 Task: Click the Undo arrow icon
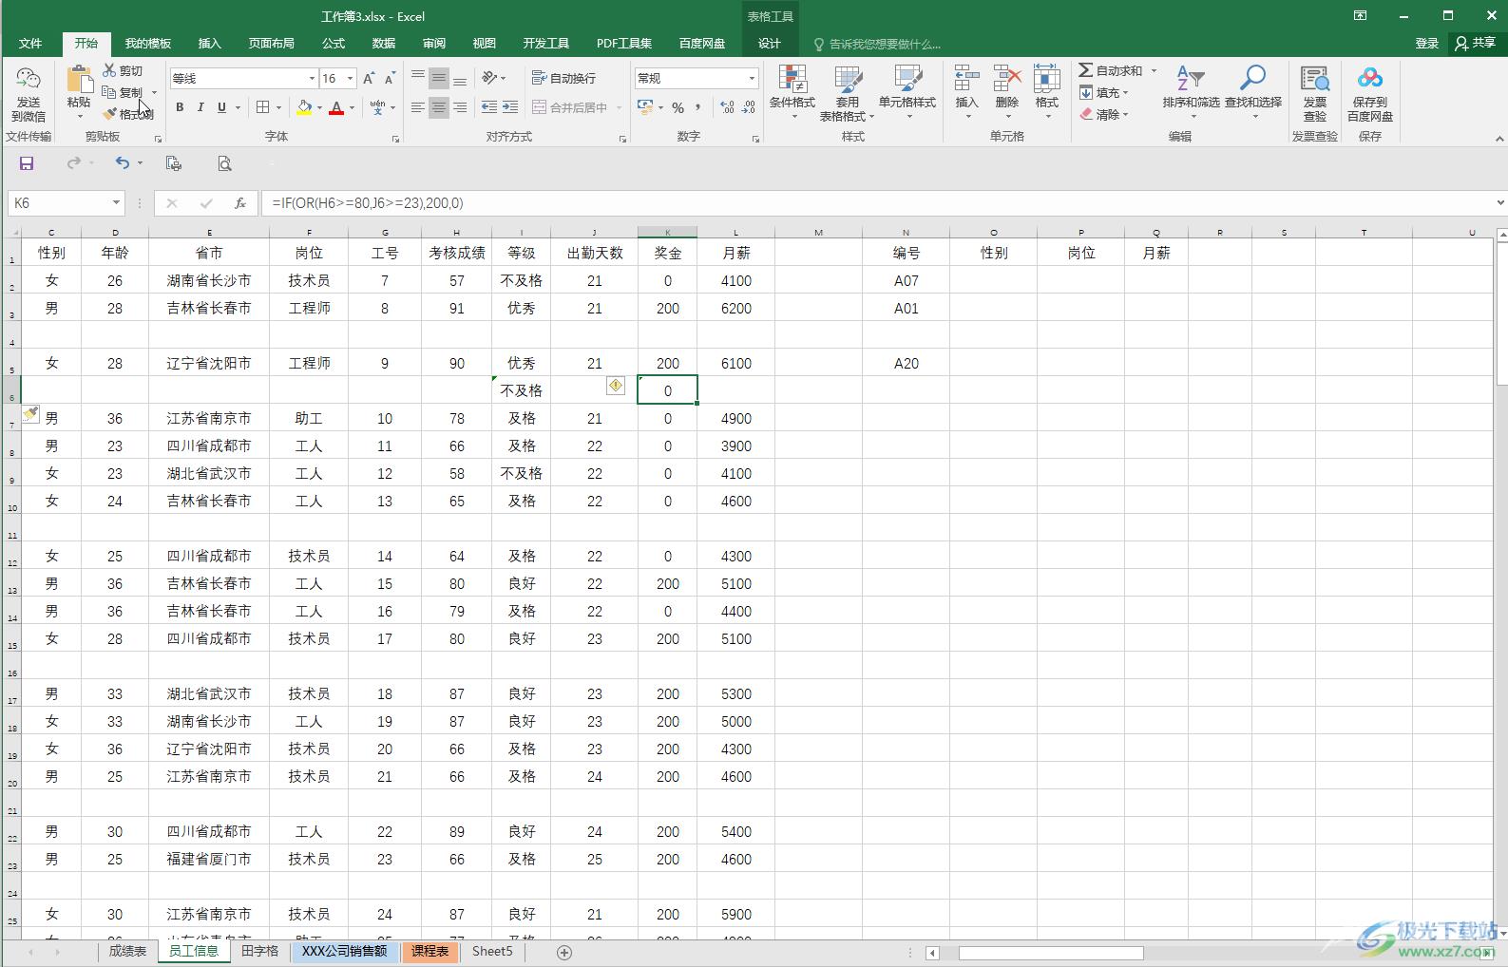pyautogui.click(x=122, y=163)
